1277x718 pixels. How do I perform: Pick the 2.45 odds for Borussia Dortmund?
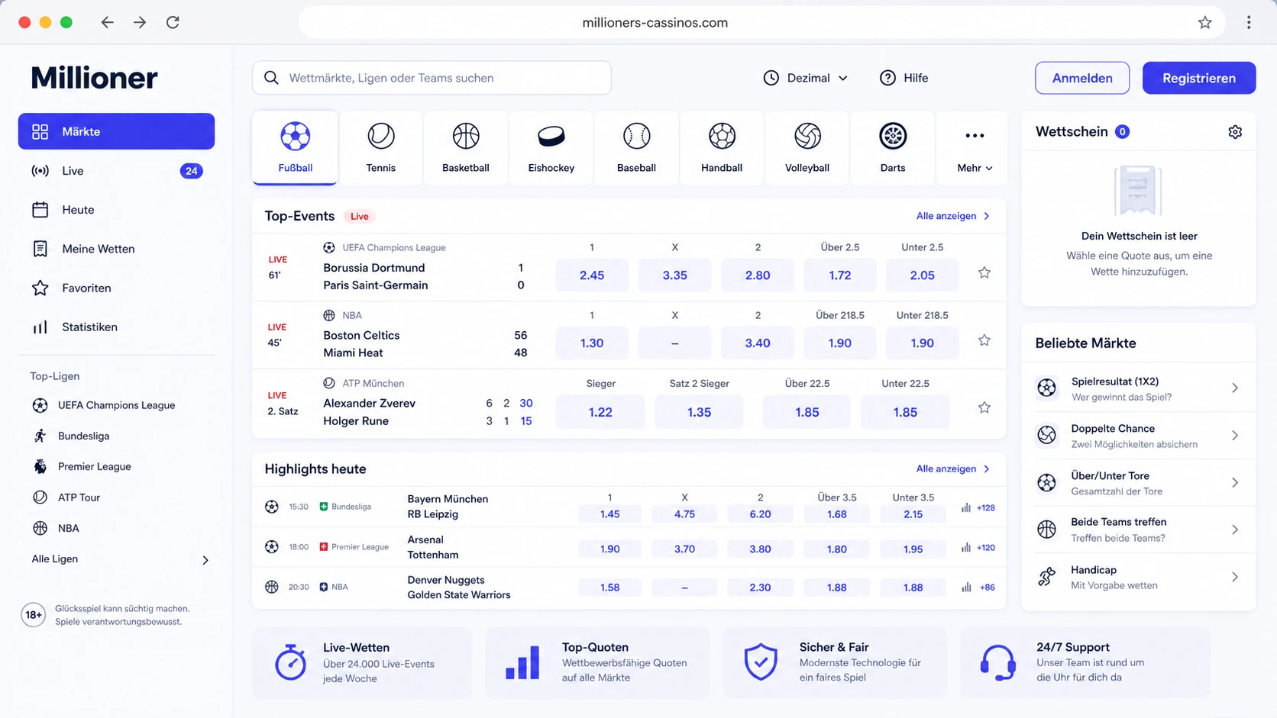[592, 275]
